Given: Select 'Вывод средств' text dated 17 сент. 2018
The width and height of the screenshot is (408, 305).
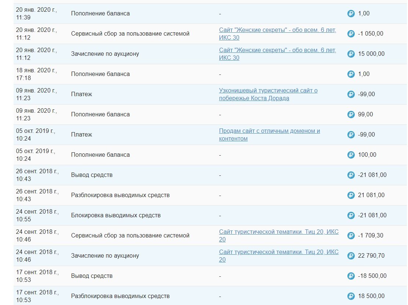Looking at the screenshot, I should point(91,276).
